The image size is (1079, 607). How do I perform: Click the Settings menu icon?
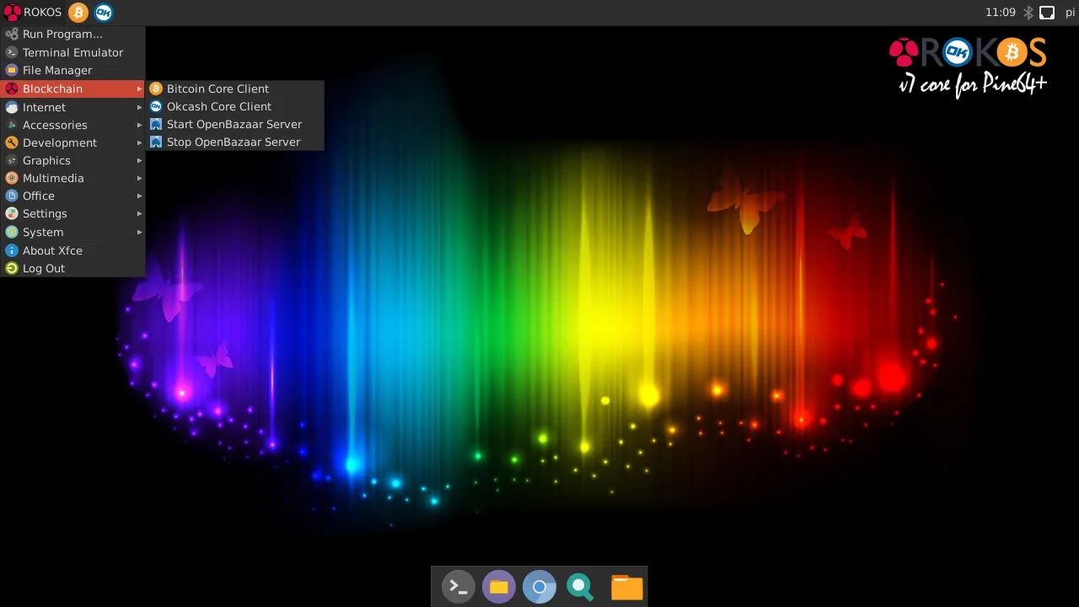click(x=12, y=213)
